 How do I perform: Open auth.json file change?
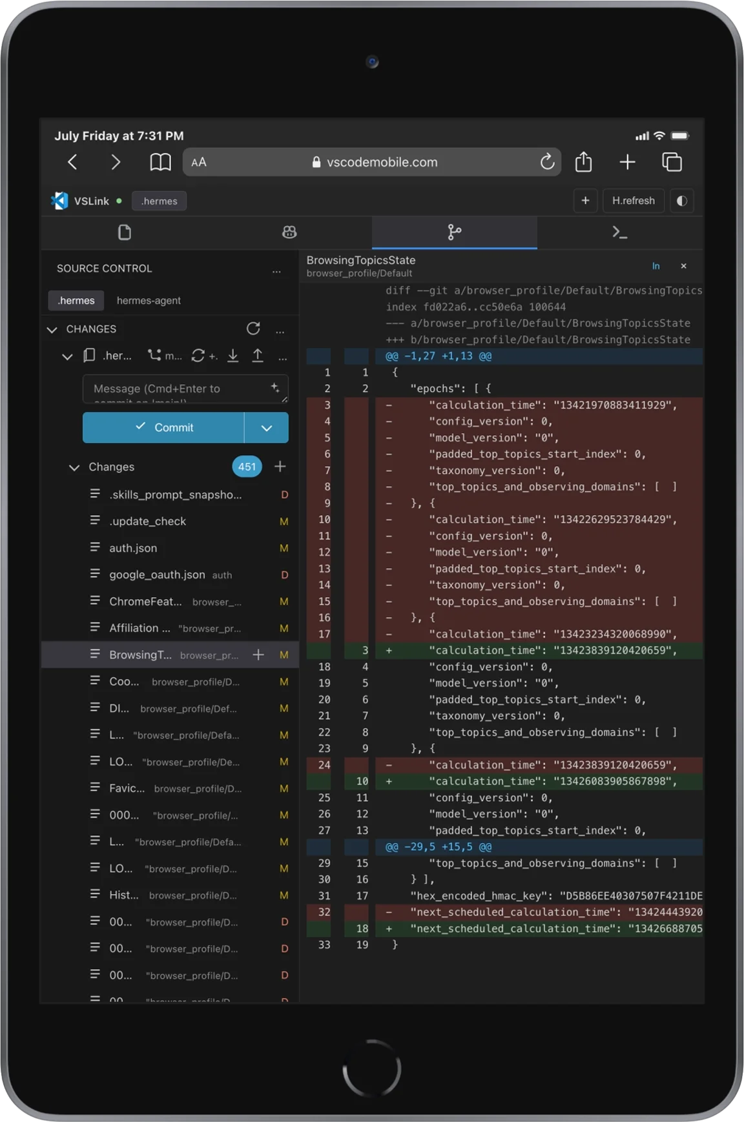click(x=170, y=548)
